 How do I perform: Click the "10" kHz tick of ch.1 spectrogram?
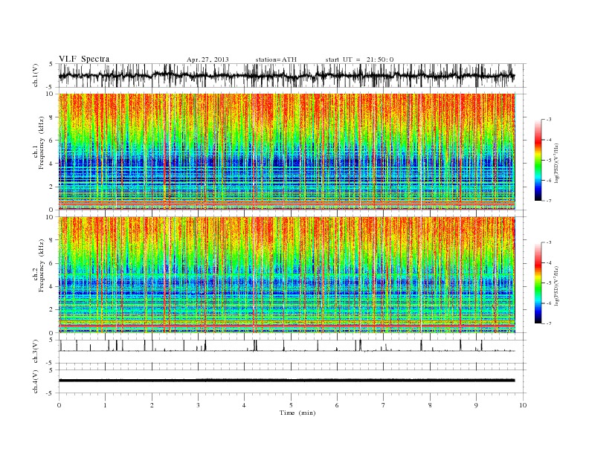(x=50, y=94)
